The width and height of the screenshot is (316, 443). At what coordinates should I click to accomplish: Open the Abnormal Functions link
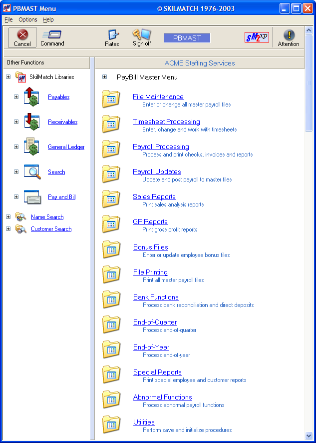(x=163, y=397)
